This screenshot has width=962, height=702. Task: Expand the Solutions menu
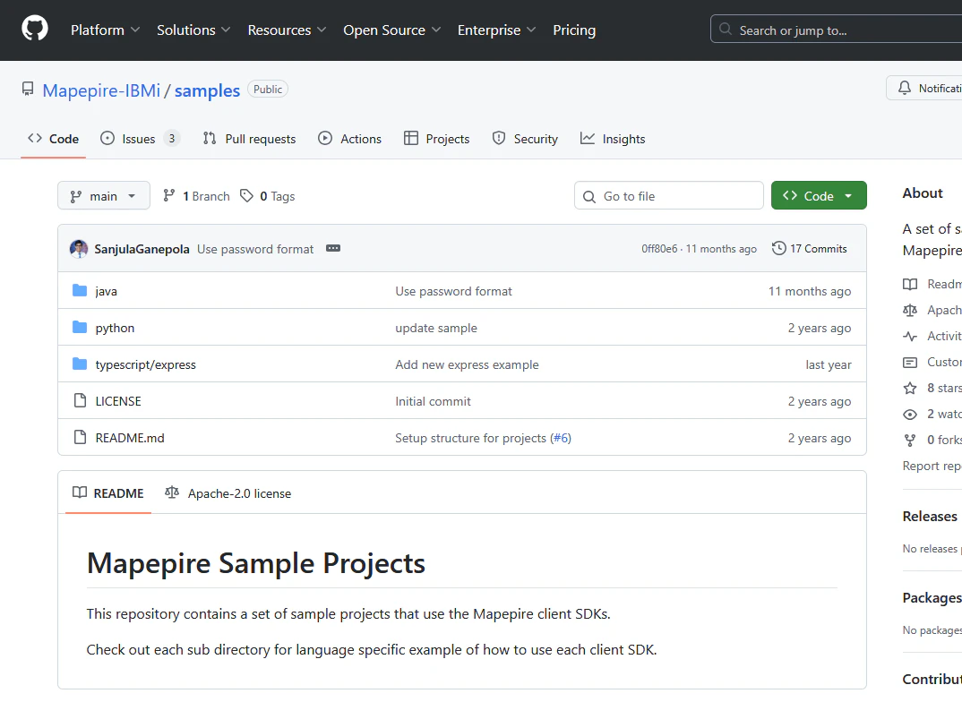tap(193, 30)
